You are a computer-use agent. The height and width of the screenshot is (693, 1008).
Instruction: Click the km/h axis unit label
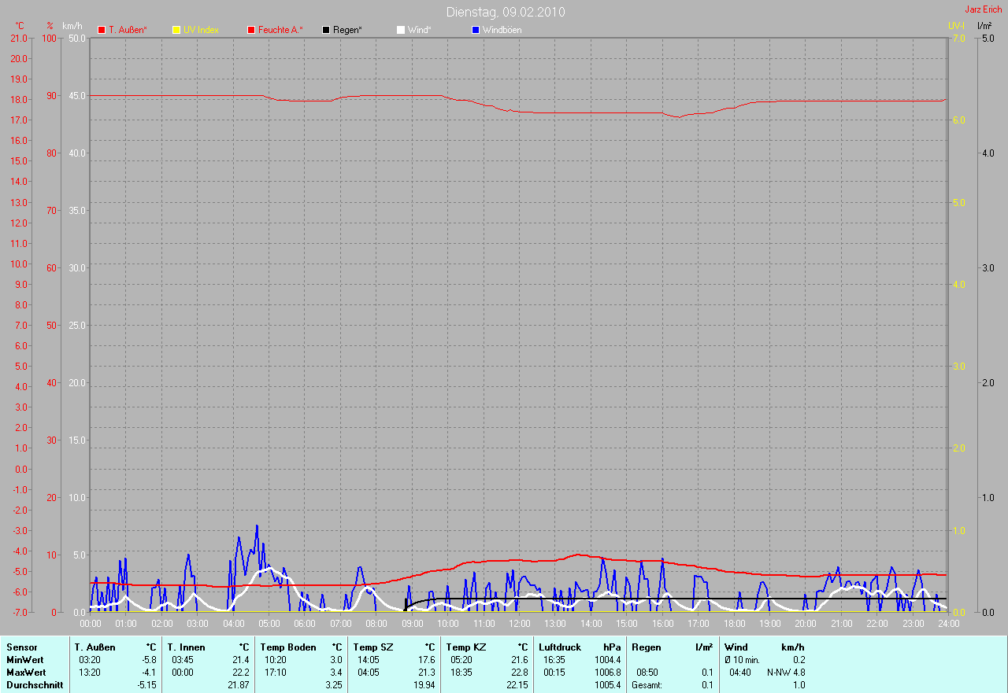click(72, 26)
